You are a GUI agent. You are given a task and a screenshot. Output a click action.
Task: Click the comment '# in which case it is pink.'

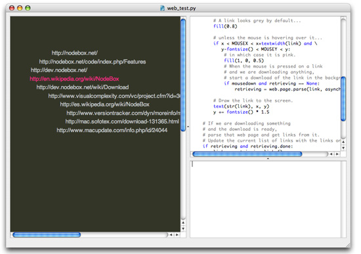click(259, 55)
